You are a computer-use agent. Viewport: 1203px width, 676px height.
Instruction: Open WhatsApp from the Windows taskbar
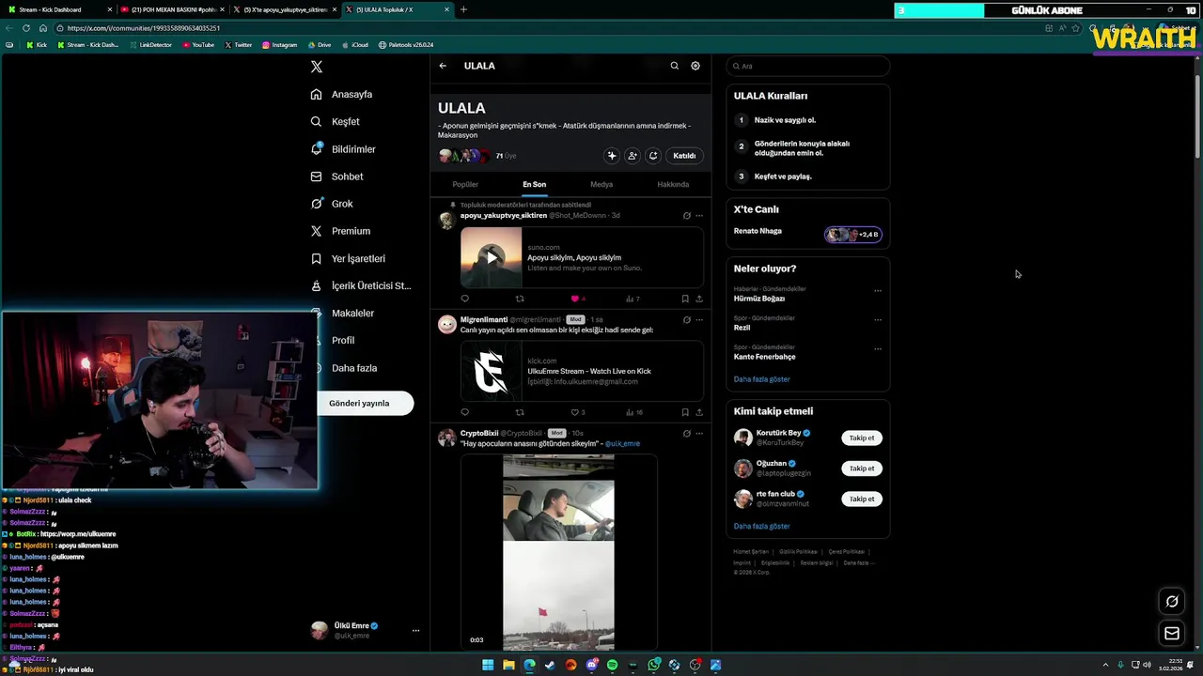pos(653,665)
